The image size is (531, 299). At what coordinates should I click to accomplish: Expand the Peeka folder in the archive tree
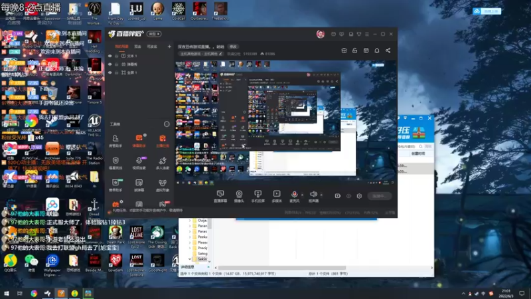point(190,237)
